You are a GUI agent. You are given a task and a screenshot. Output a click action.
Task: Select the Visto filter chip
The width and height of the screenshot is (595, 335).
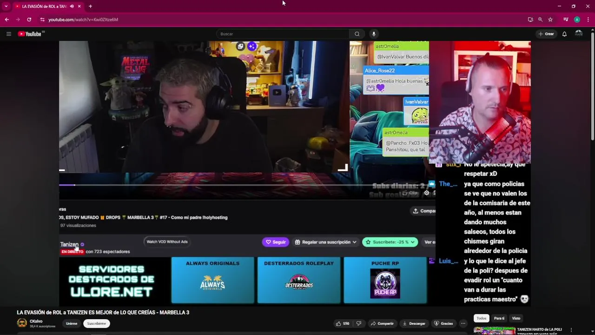click(516, 318)
